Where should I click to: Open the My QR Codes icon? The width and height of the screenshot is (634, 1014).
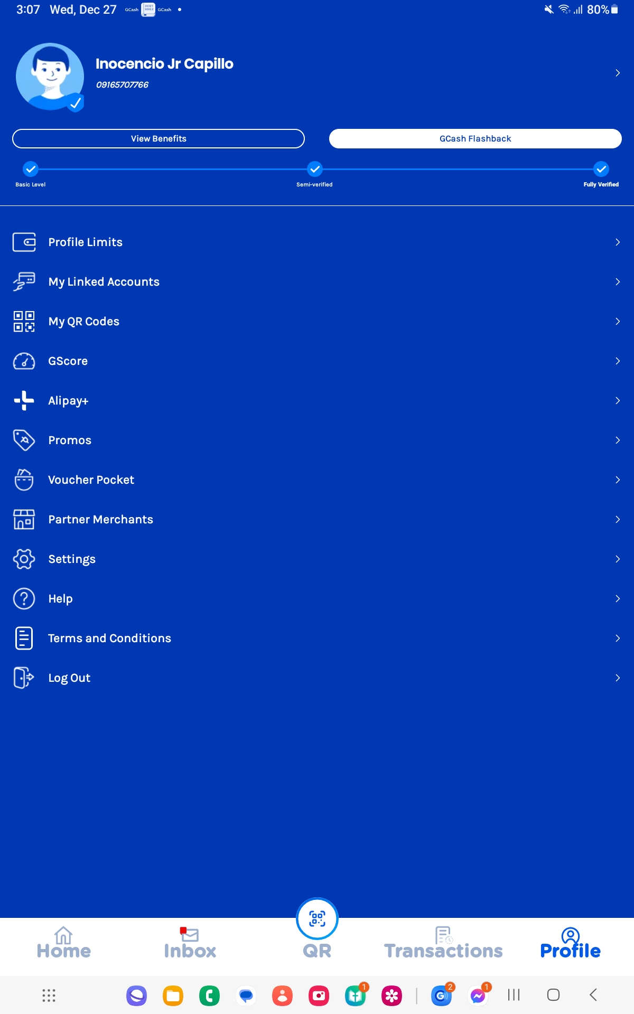click(x=24, y=322)
